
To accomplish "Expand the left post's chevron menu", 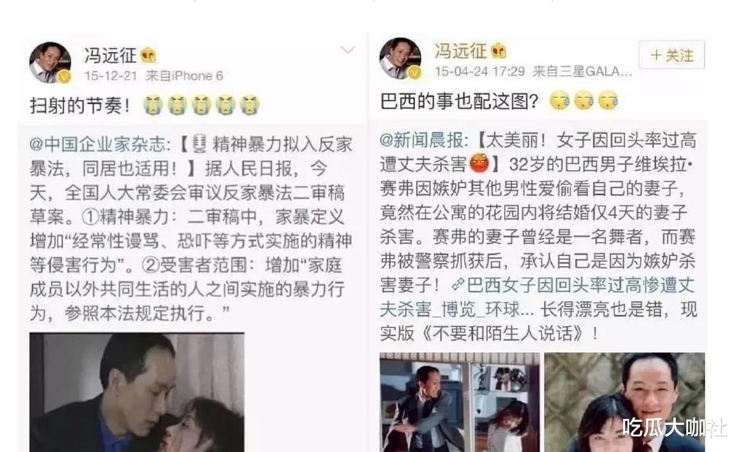I will point(347,50).
